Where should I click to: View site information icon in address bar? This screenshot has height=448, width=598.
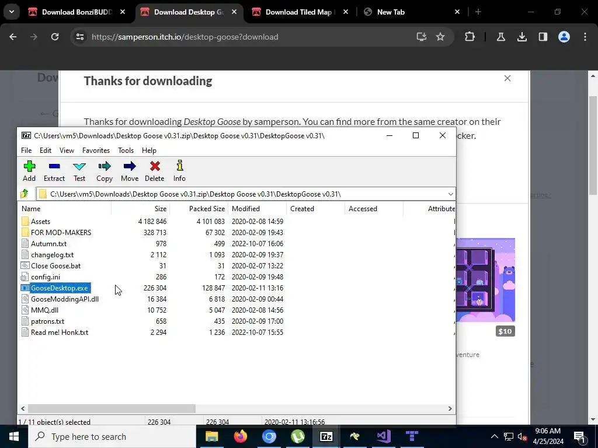(79, 37)
